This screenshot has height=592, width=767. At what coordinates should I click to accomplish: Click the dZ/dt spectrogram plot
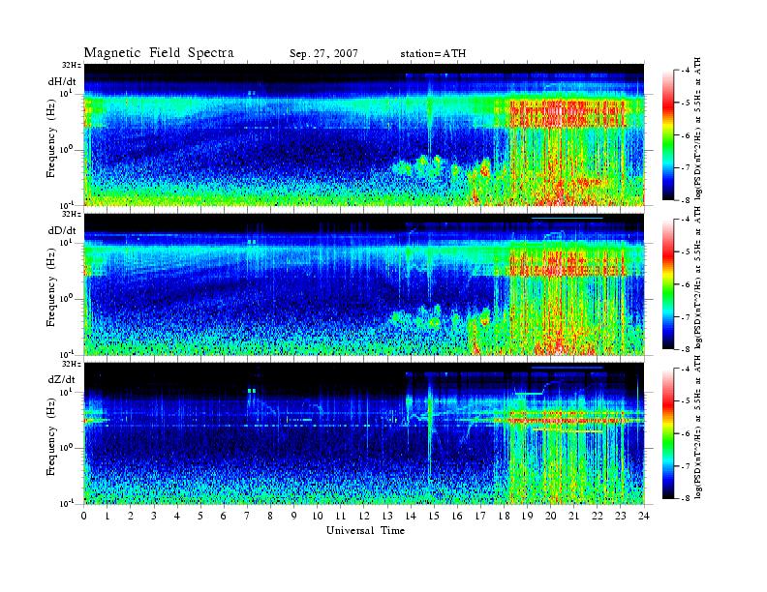(x=364, y=433)
